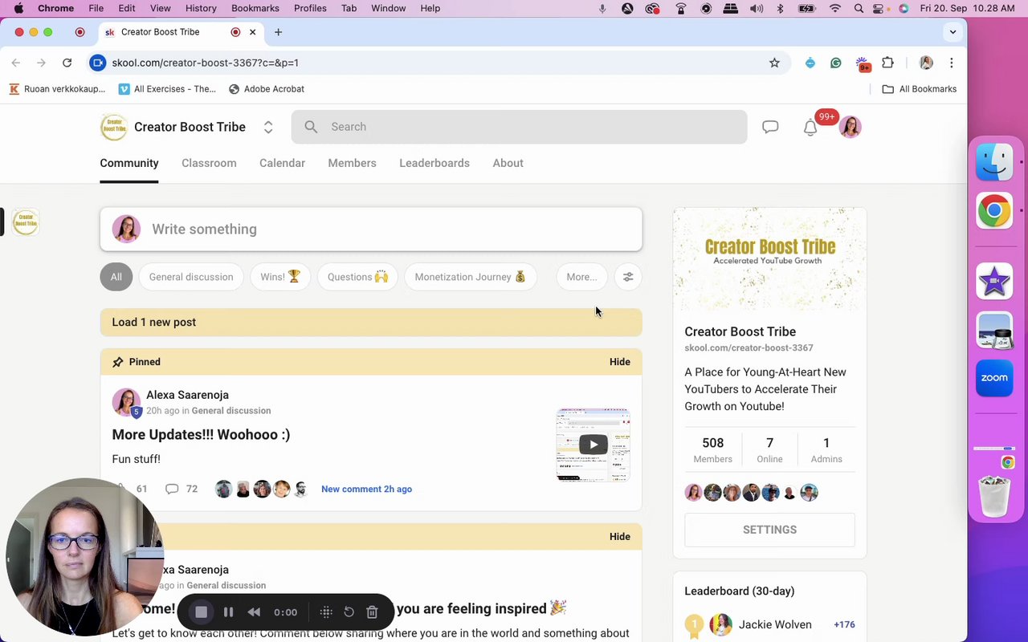Select the Community tab

point(129,163)
